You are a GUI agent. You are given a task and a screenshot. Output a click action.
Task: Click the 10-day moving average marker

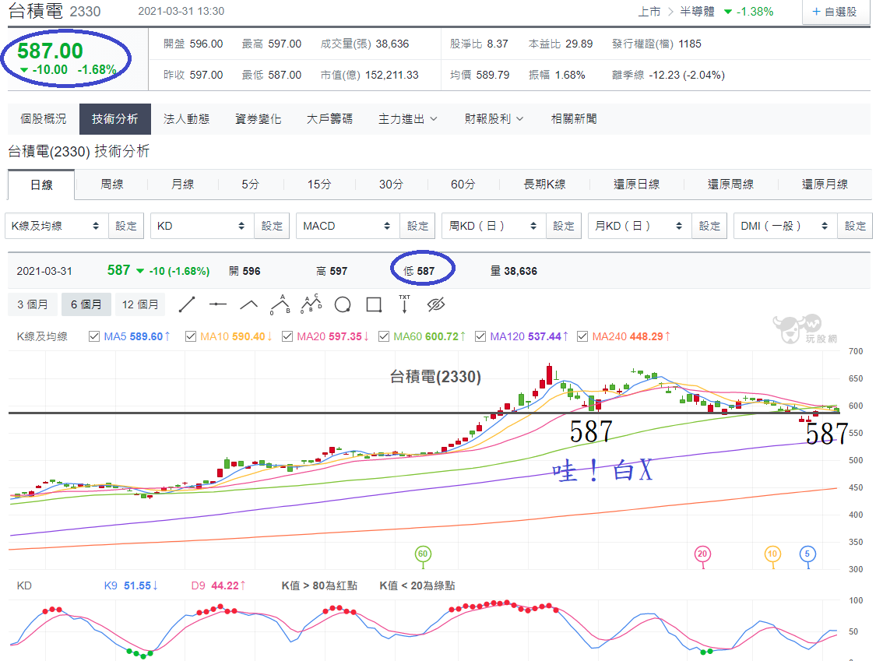click(772, 554)
